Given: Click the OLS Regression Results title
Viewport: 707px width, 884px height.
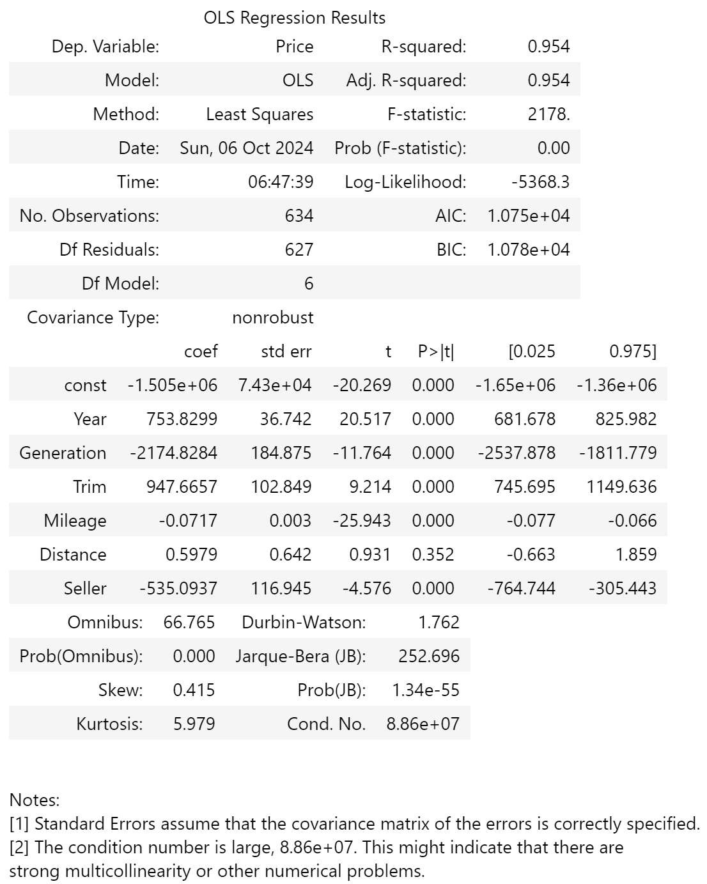Looking at the screenshot, I should (x=295, y=18).
